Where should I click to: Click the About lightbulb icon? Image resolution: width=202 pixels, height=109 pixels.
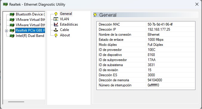coord(56,35)
